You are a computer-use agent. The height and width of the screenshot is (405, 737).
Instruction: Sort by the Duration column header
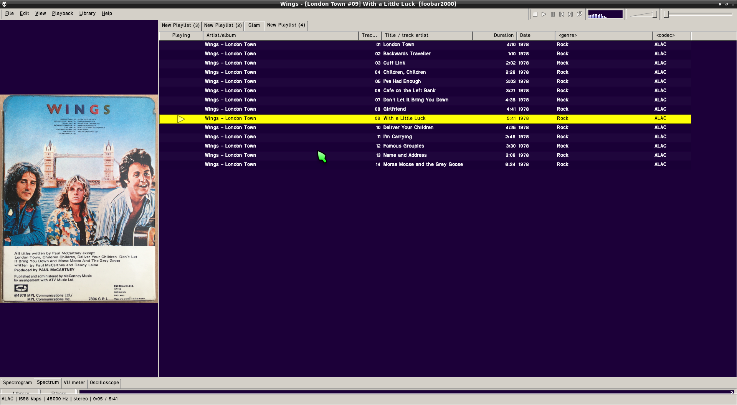coord(495,35)
